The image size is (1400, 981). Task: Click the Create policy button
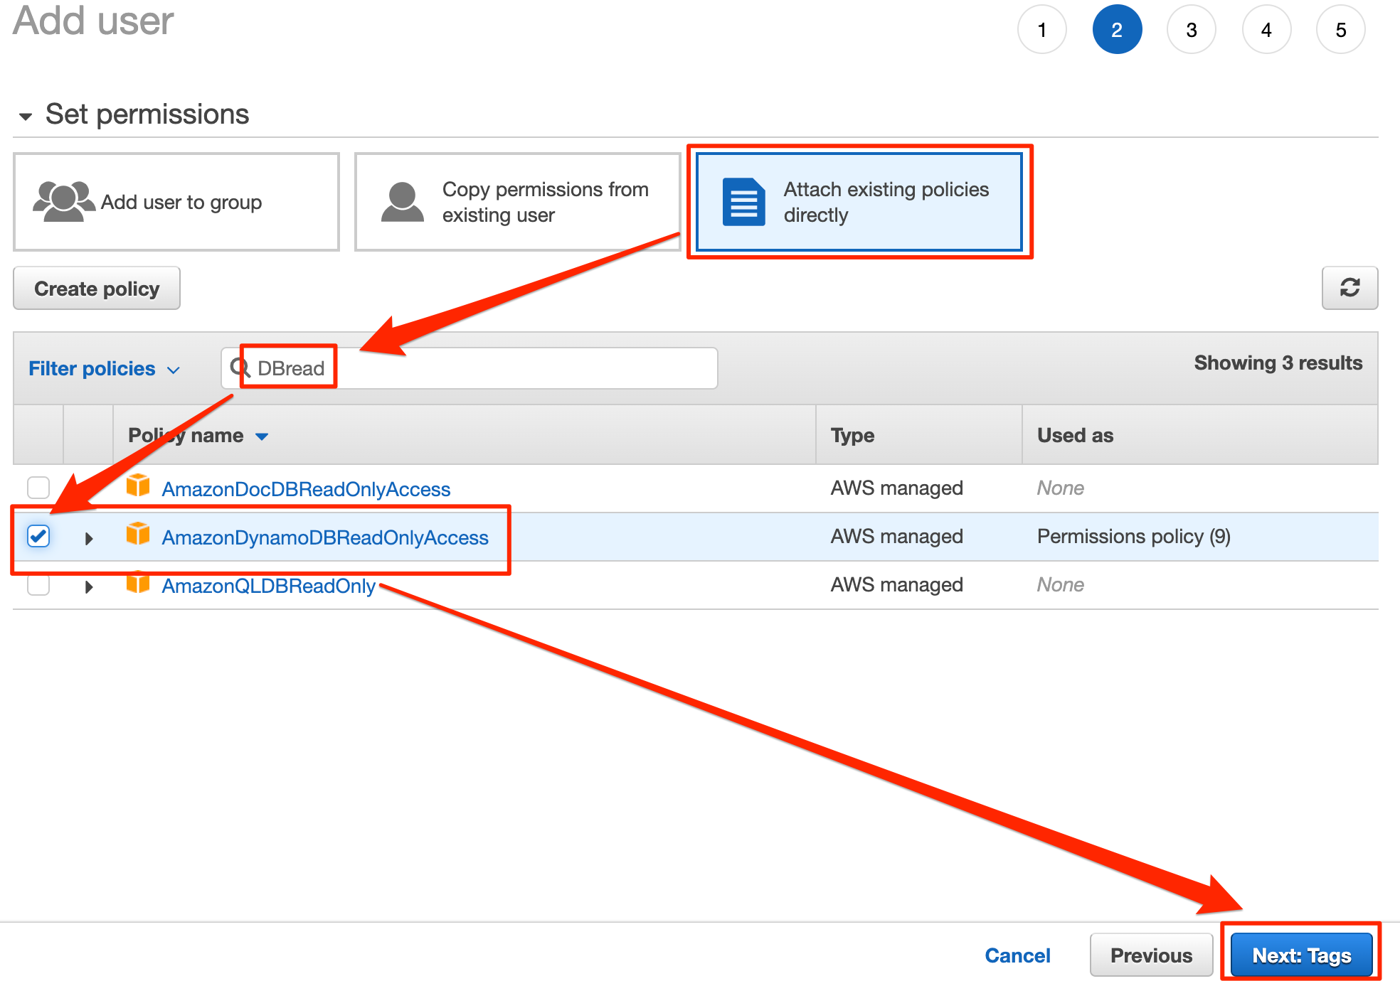pos(97,288)
